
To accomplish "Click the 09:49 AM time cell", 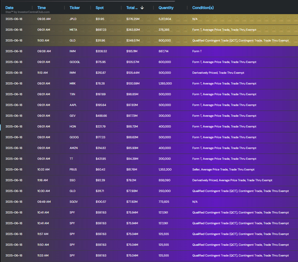I will coord(44,202).
